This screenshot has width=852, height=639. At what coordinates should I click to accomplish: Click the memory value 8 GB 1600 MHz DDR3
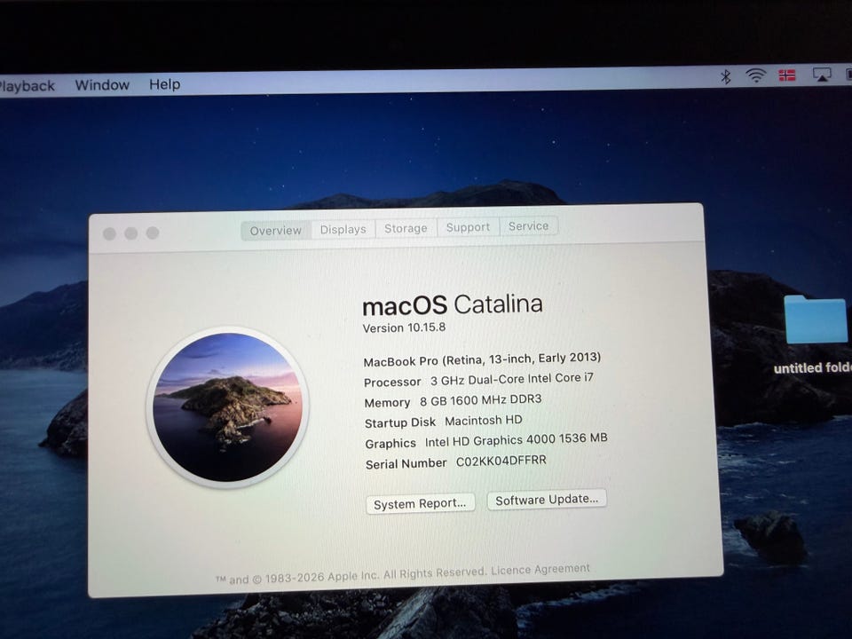480,400
